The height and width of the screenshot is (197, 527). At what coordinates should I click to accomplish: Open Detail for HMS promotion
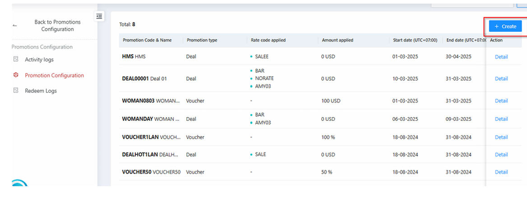(501, 57)
